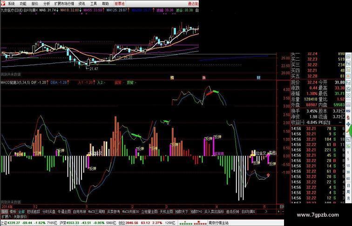Click the 股票池 button in menu bar
This screenshot has height=226, width=352.
[x=120, y=4]
